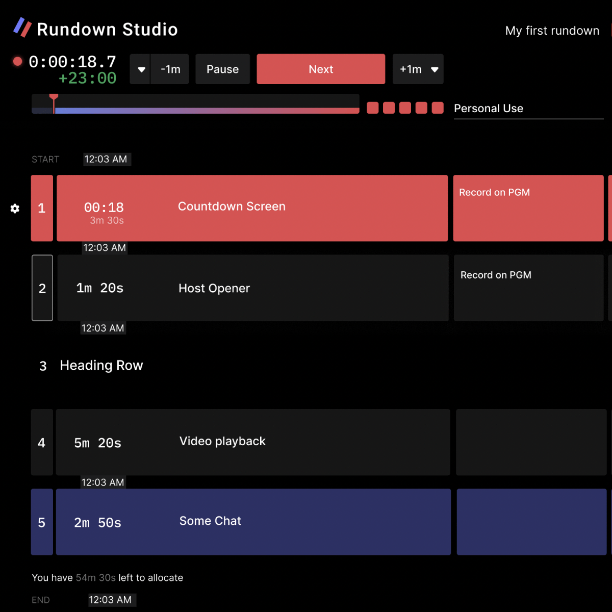Click the second red square marker in the strip

click(389, 108)
